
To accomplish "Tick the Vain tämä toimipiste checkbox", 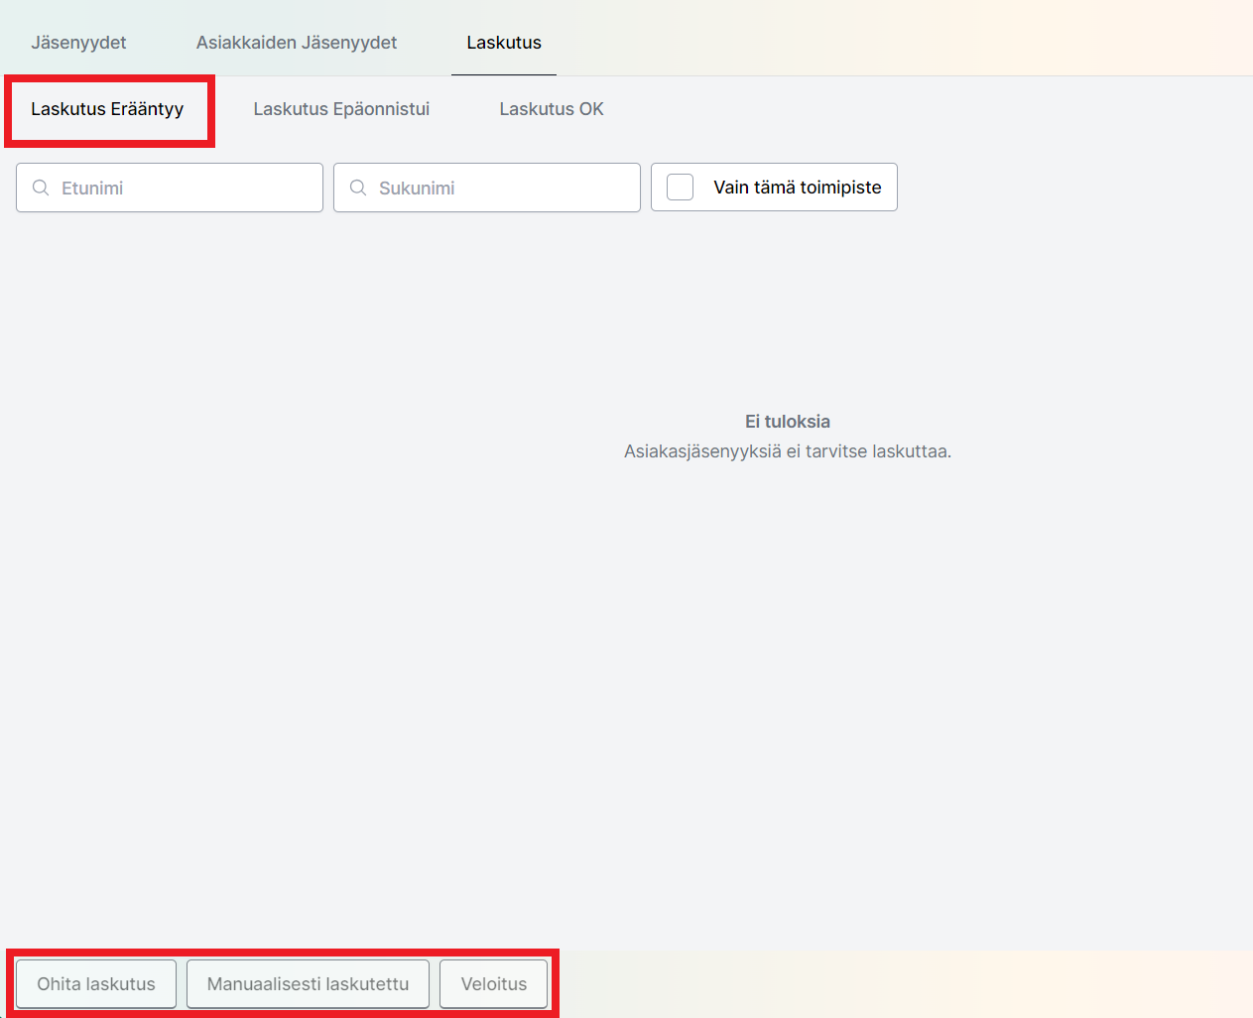I will (x=680, y=188).
